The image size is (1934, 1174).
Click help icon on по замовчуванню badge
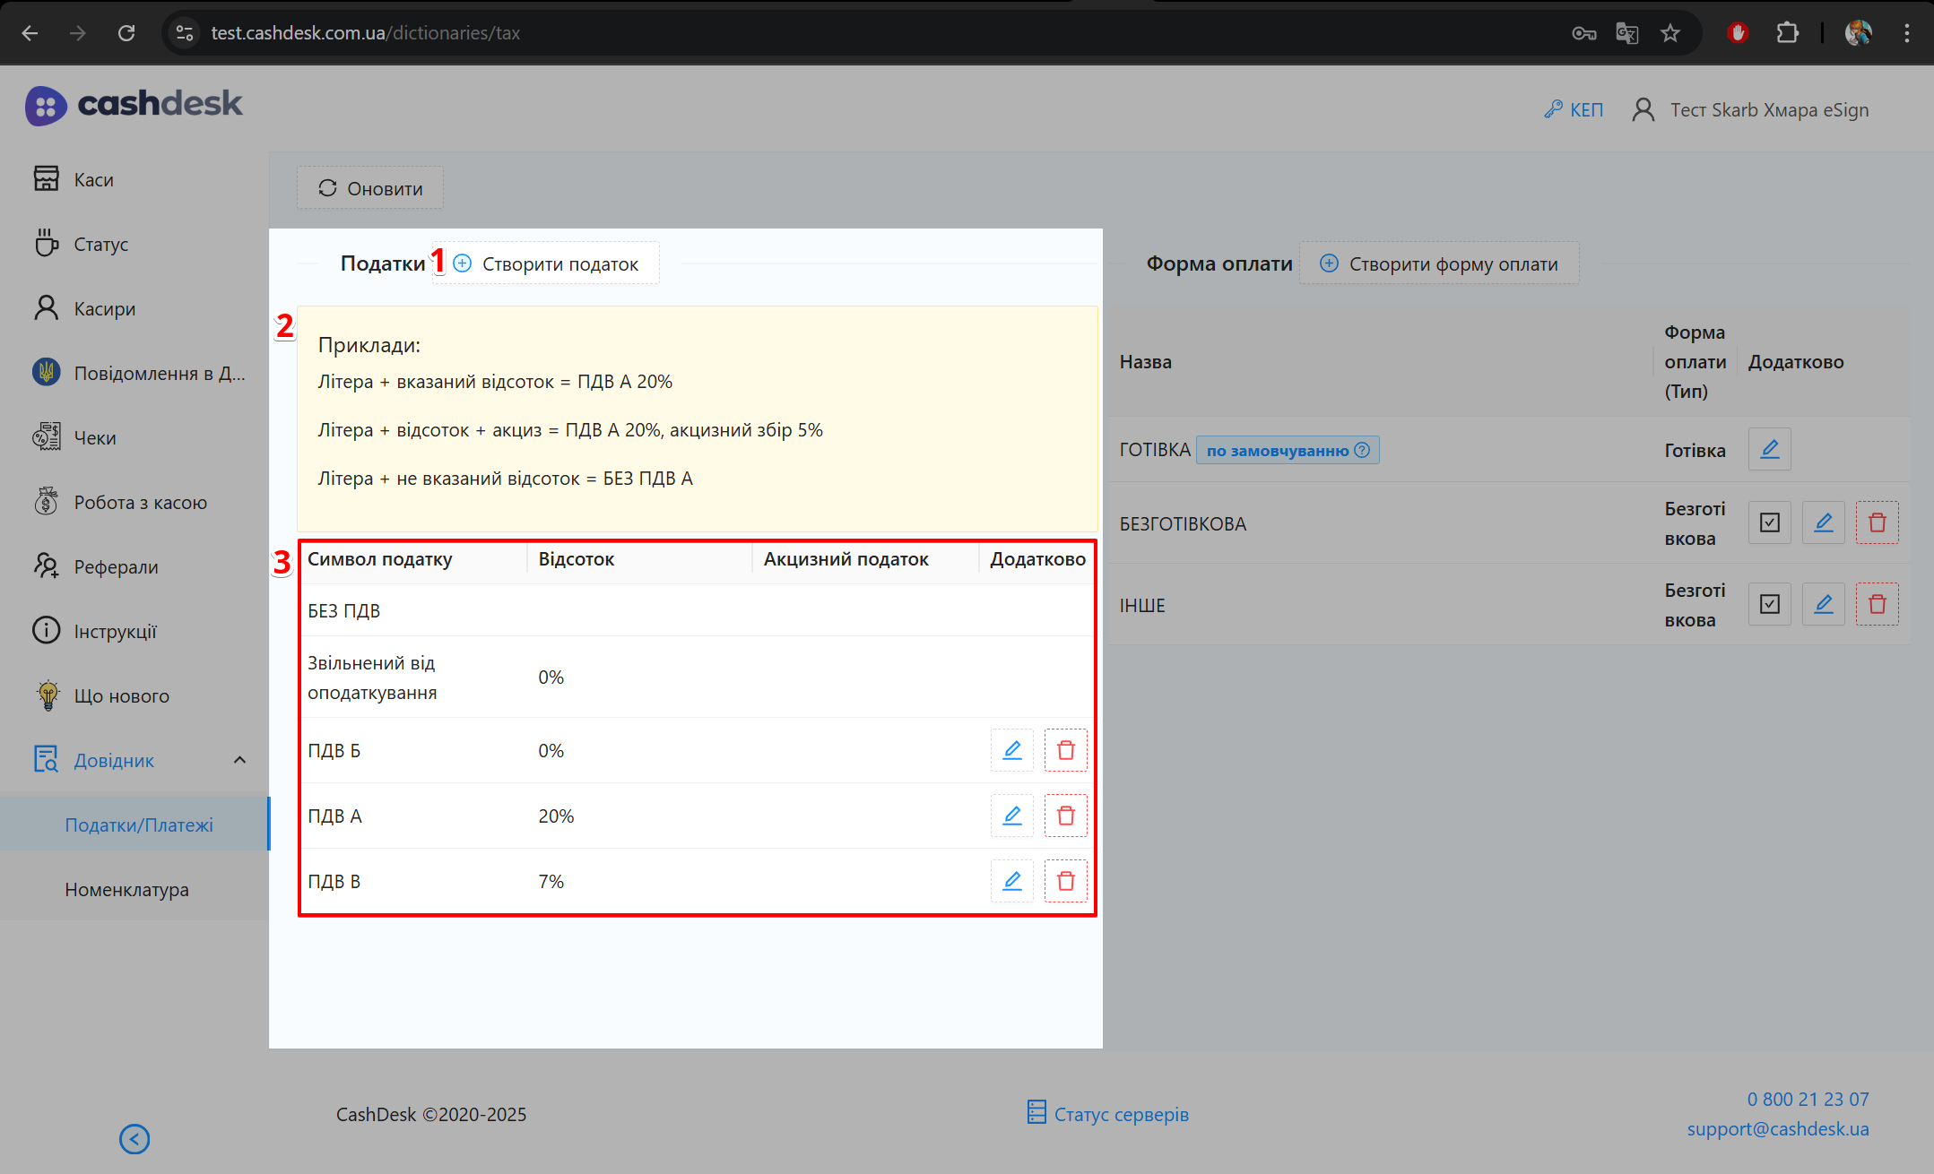[1362, 450]
